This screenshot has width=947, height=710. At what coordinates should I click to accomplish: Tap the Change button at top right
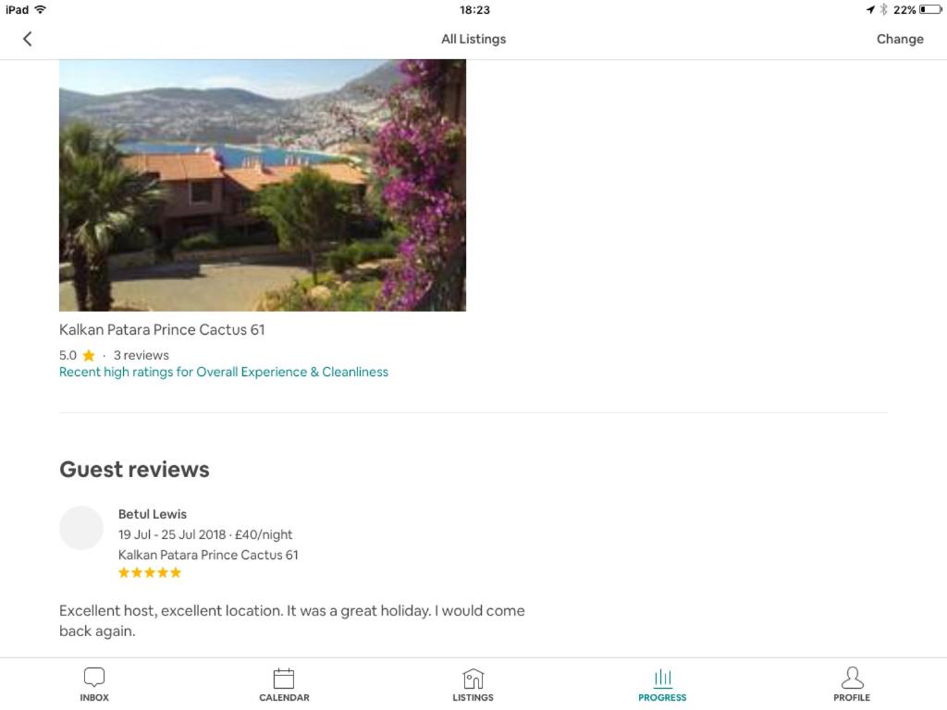click(900, 39)
